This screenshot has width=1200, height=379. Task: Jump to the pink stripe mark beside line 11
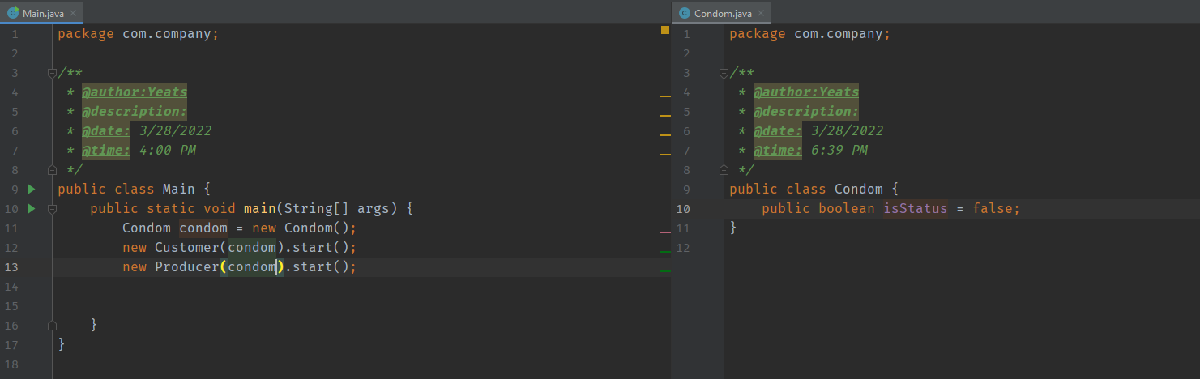point(665,232)
